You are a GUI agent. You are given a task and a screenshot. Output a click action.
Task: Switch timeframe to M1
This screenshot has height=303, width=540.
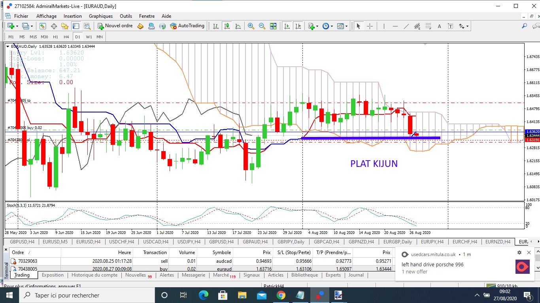[x=11, y=37]
